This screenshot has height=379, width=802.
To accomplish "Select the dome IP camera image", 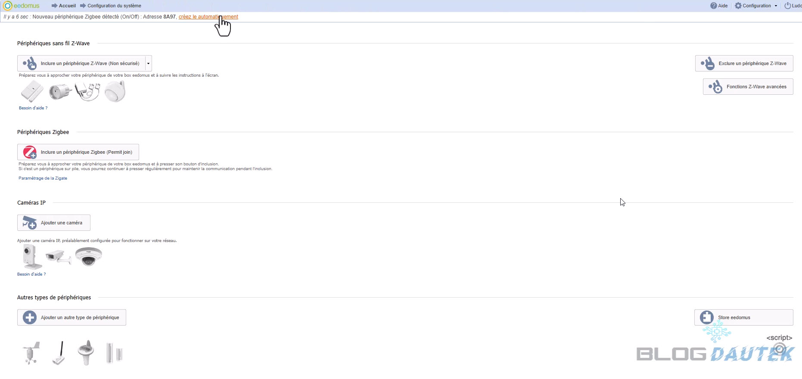I will pos(88,256).
